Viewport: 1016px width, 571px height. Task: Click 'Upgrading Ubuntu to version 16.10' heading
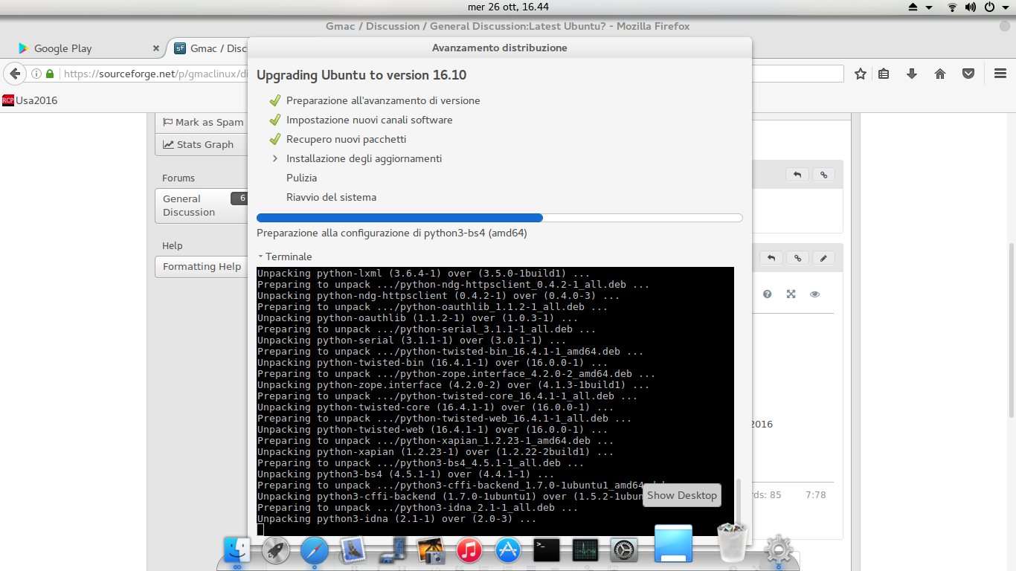click(x=361, y=75)
